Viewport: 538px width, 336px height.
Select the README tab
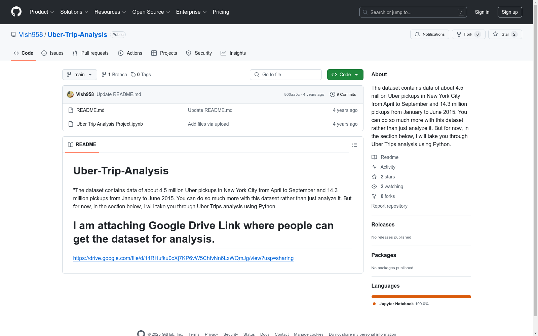82,144
